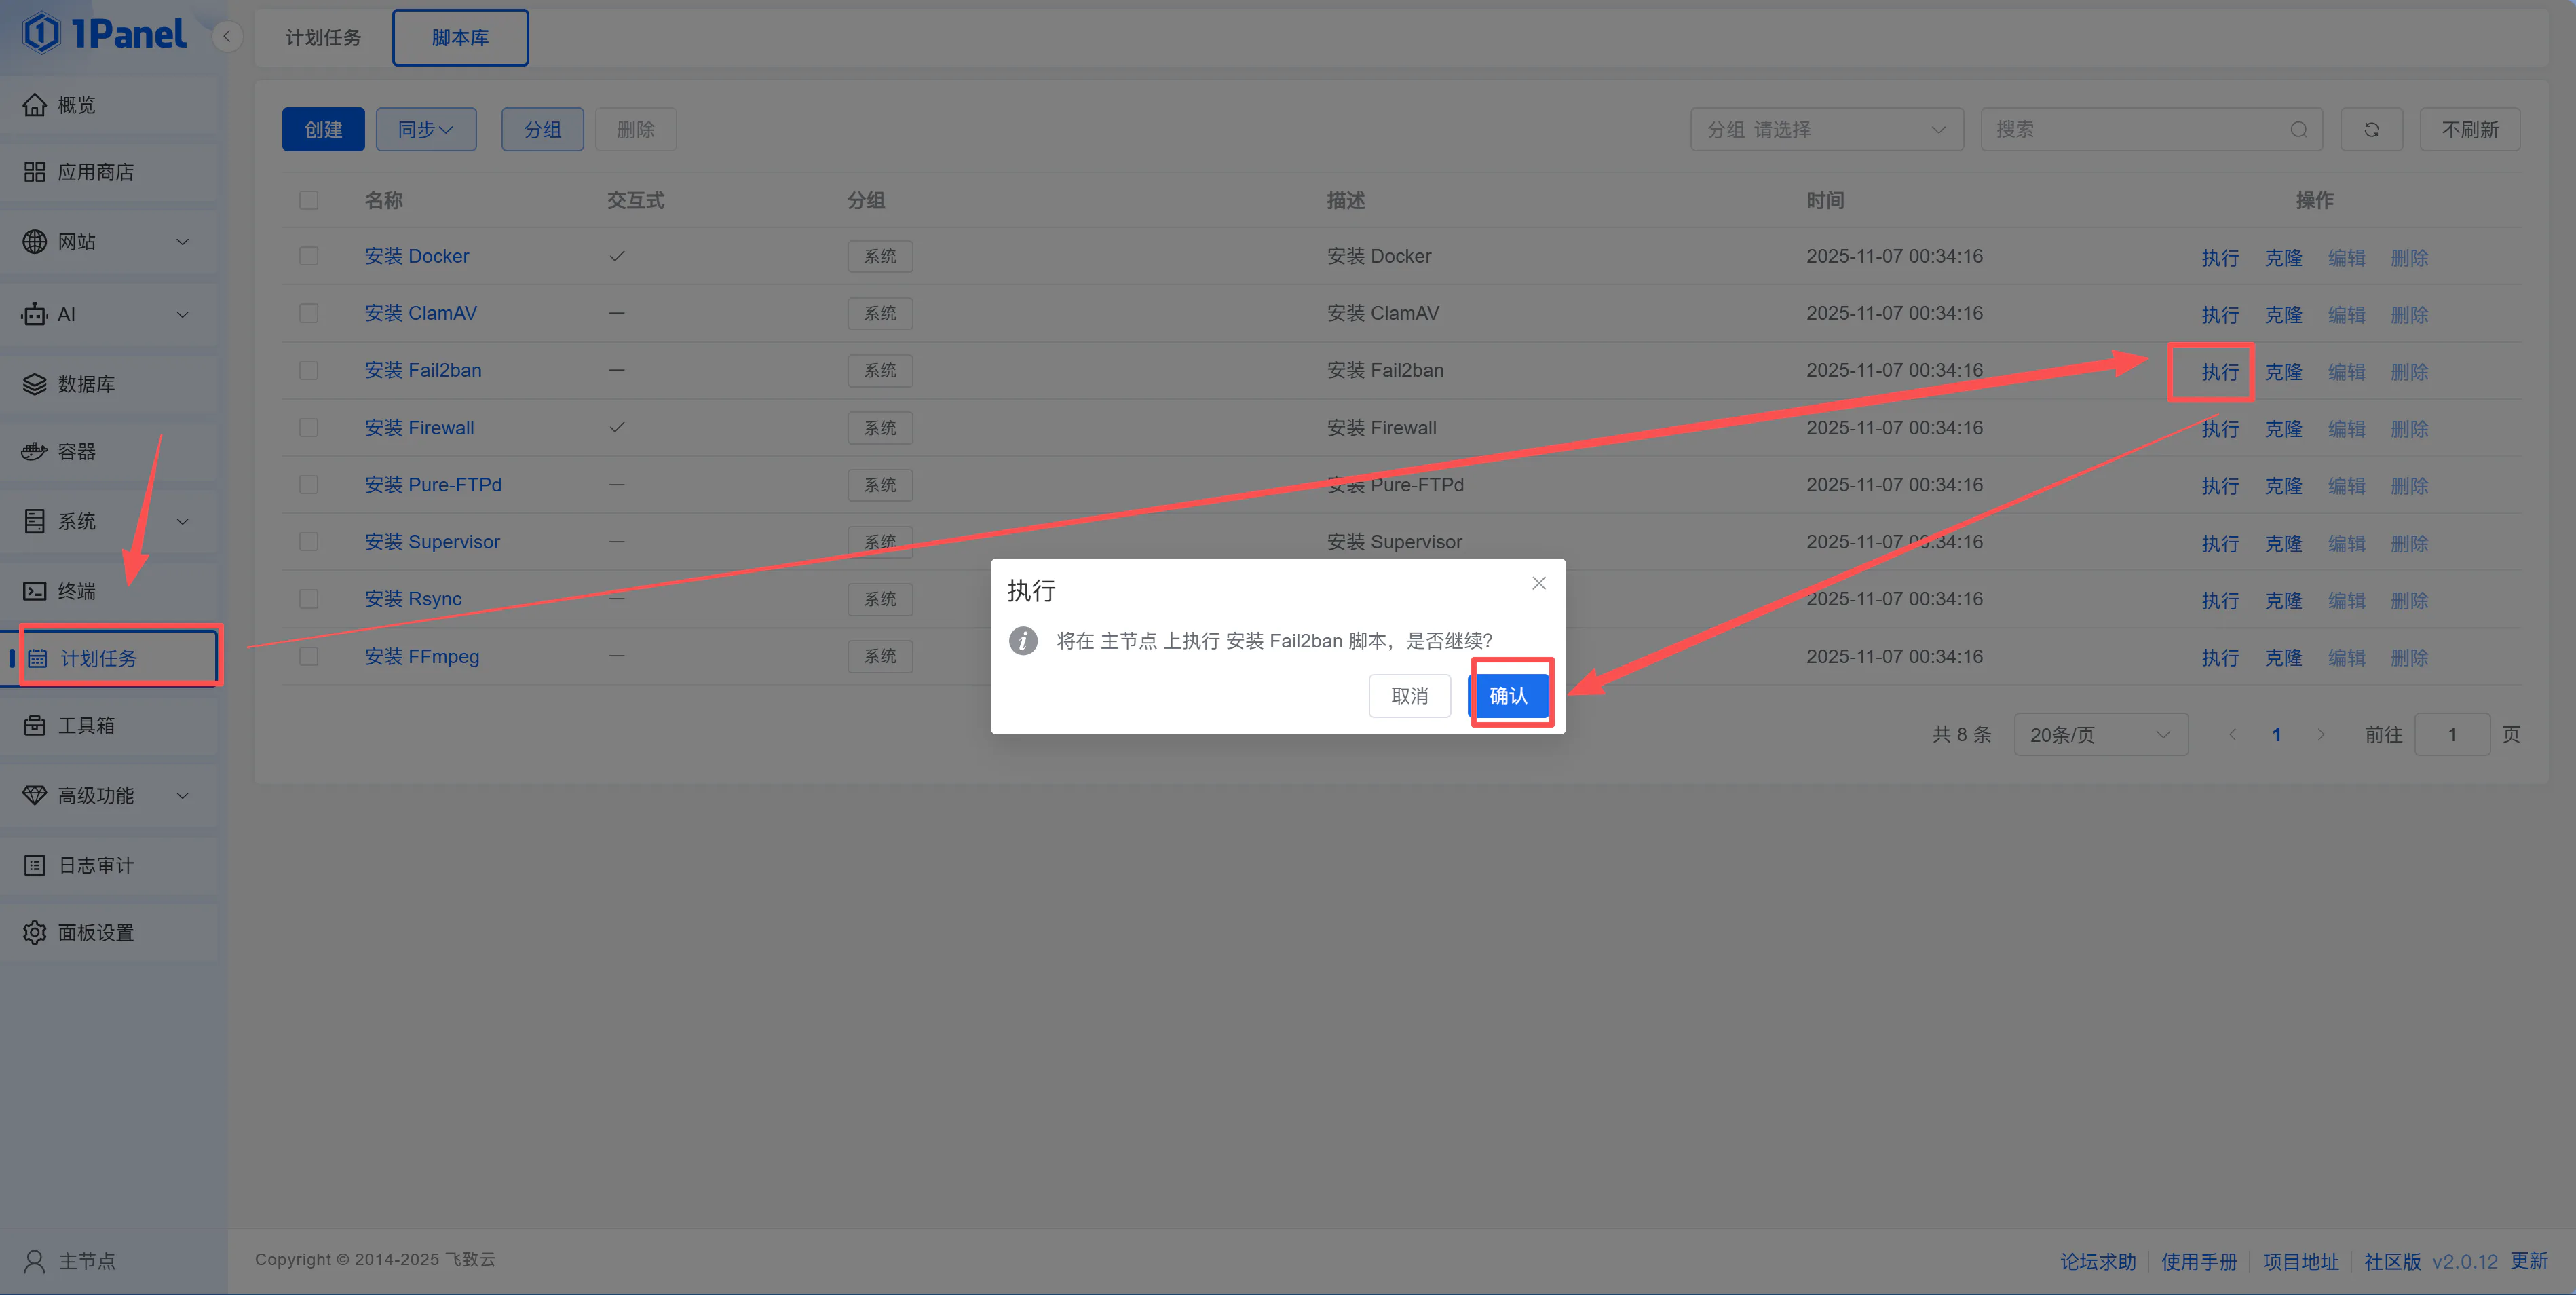This screenshot has height=1295, width=2576.
Task: Click the search magnifier icon
Action: tap(2299, 130)
